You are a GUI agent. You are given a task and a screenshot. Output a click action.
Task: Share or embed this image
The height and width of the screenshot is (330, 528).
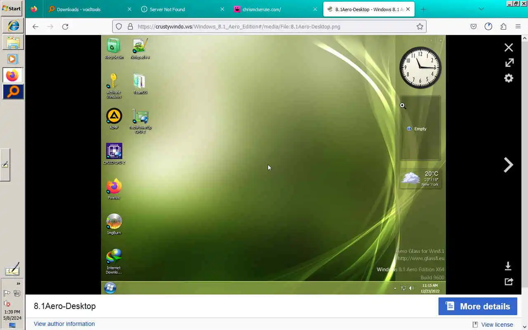pos(509,281)
